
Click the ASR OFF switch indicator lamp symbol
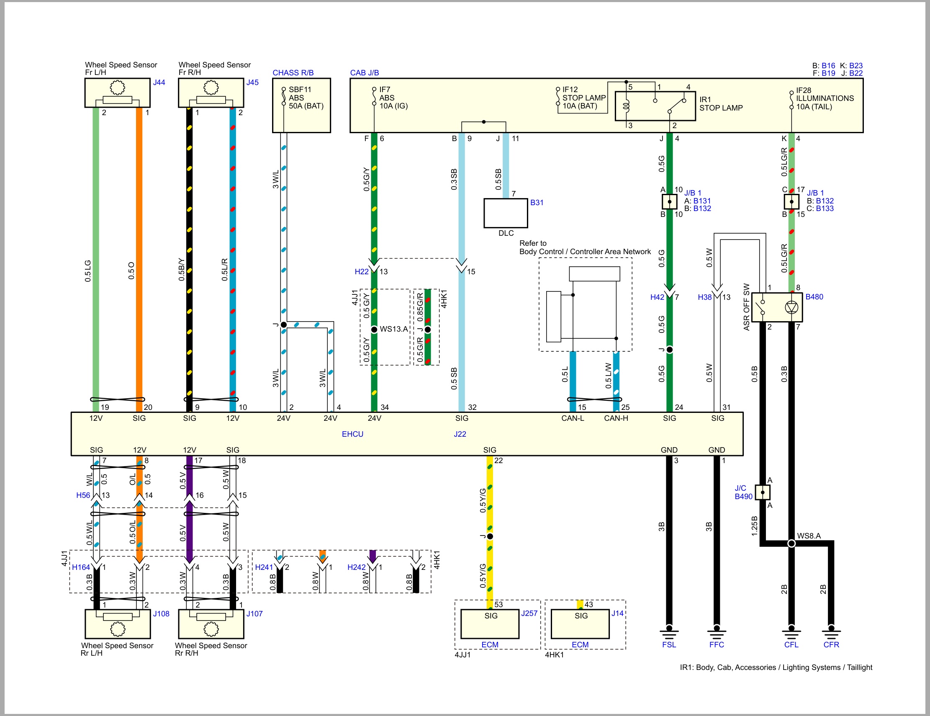point(791,307)
